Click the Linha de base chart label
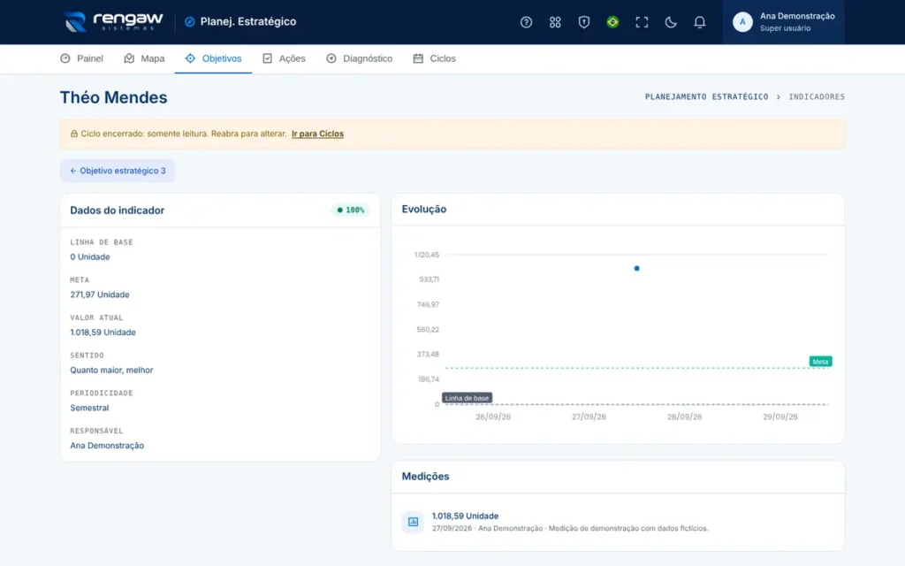The image size is (905, 566). click(467, 398)
